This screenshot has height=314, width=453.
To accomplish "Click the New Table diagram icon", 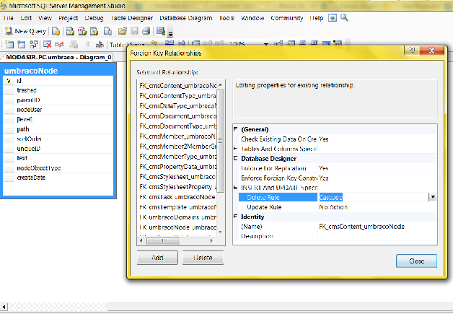I will point(9,44).
